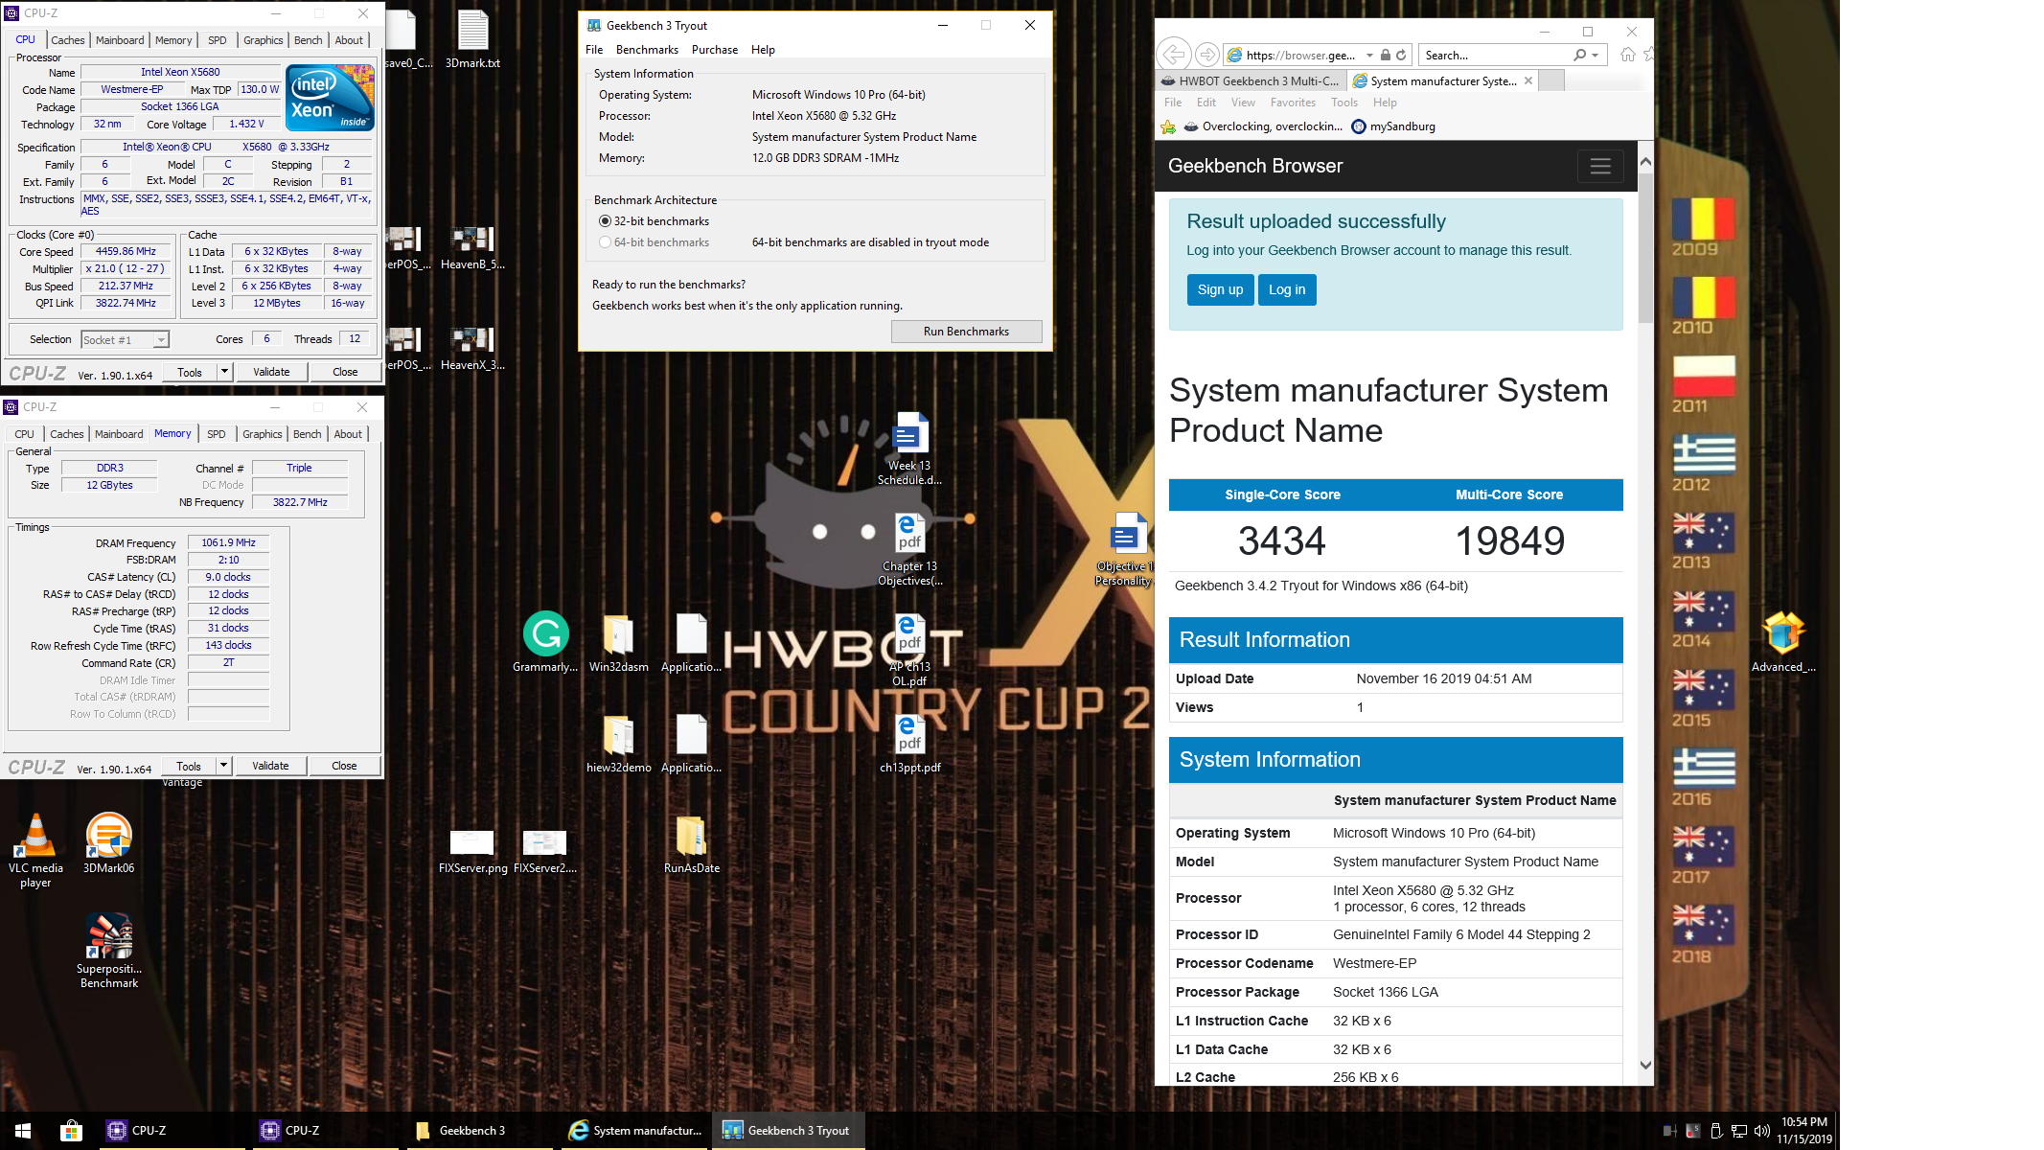Click the Multi-Core Score value 19849
The height and width of the screenshot is (1150, 2044).
point(1509,541)
